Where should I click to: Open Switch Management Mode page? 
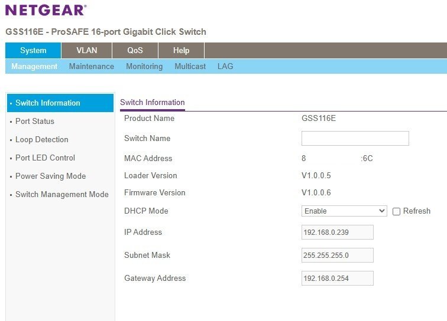[62, 194]
